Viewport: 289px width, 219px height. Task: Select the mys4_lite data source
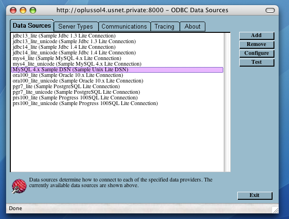(117, 58)
